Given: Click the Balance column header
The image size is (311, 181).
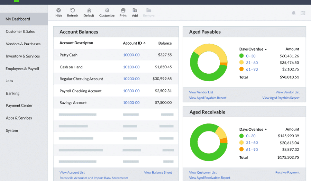Looking at the screenshot, I should tap(165, 43).
